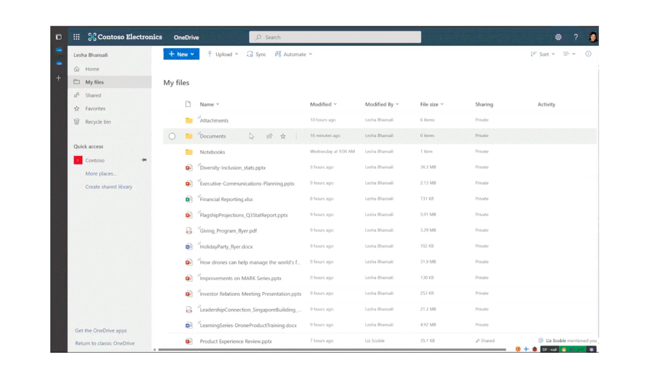The width and height of the screenshot is (653, 367).
Task: Open FlagshipProjections_Q3StatReport.pptx
Action: click(x=244, y=215)
